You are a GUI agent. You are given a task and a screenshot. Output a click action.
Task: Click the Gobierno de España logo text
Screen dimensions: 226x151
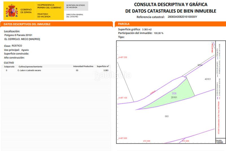(26, 11)
